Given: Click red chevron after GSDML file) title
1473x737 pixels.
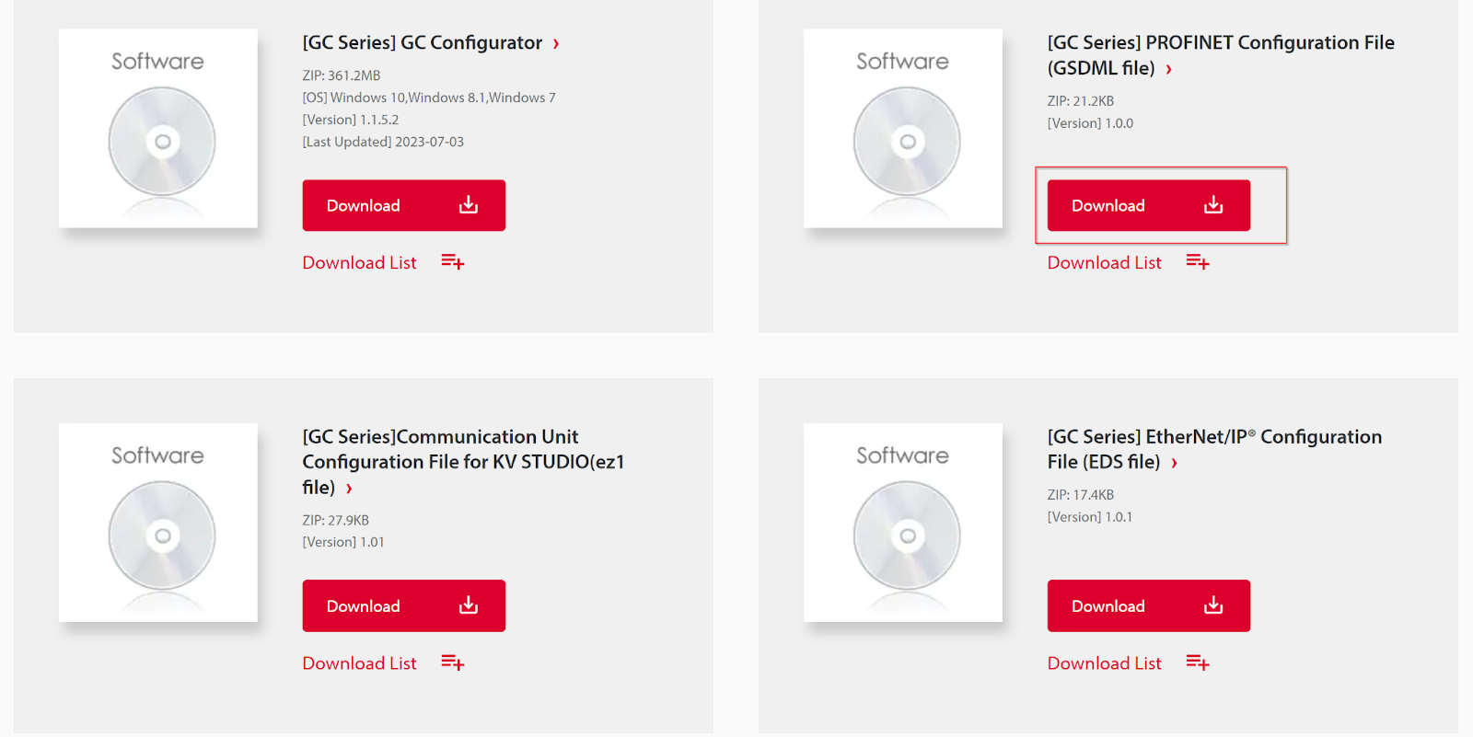Looking at the screenshot, I should click(x=1168, y=69).
